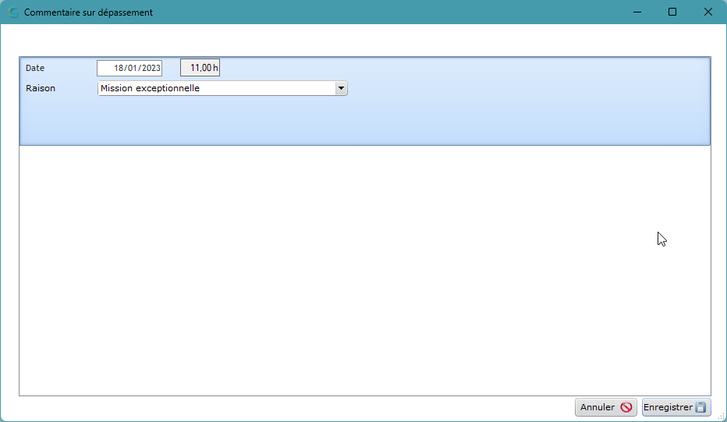
Task: Click the empty blue panel below Raison
Action: point(365,121)
